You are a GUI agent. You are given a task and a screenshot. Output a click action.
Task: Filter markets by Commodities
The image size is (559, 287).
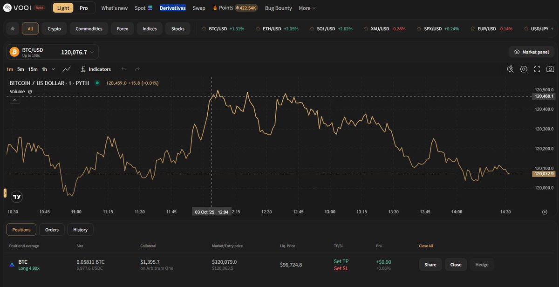click(89, 28)
